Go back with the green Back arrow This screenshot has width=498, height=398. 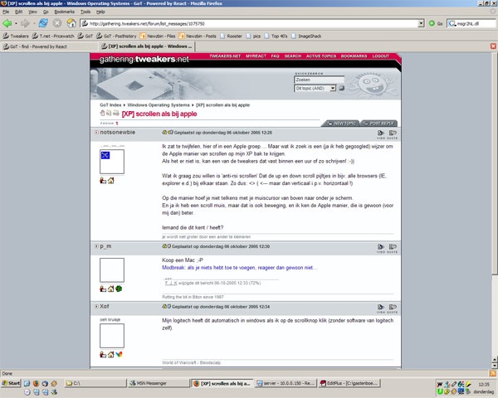pos(7,23)
